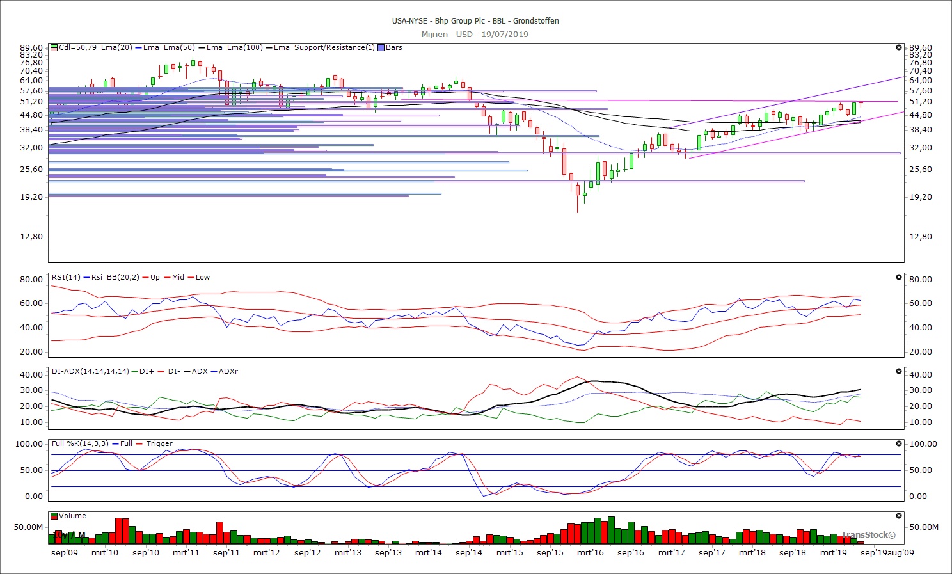Select the Ema(50) legend label
952x574 pixels.
click(179, 47)
